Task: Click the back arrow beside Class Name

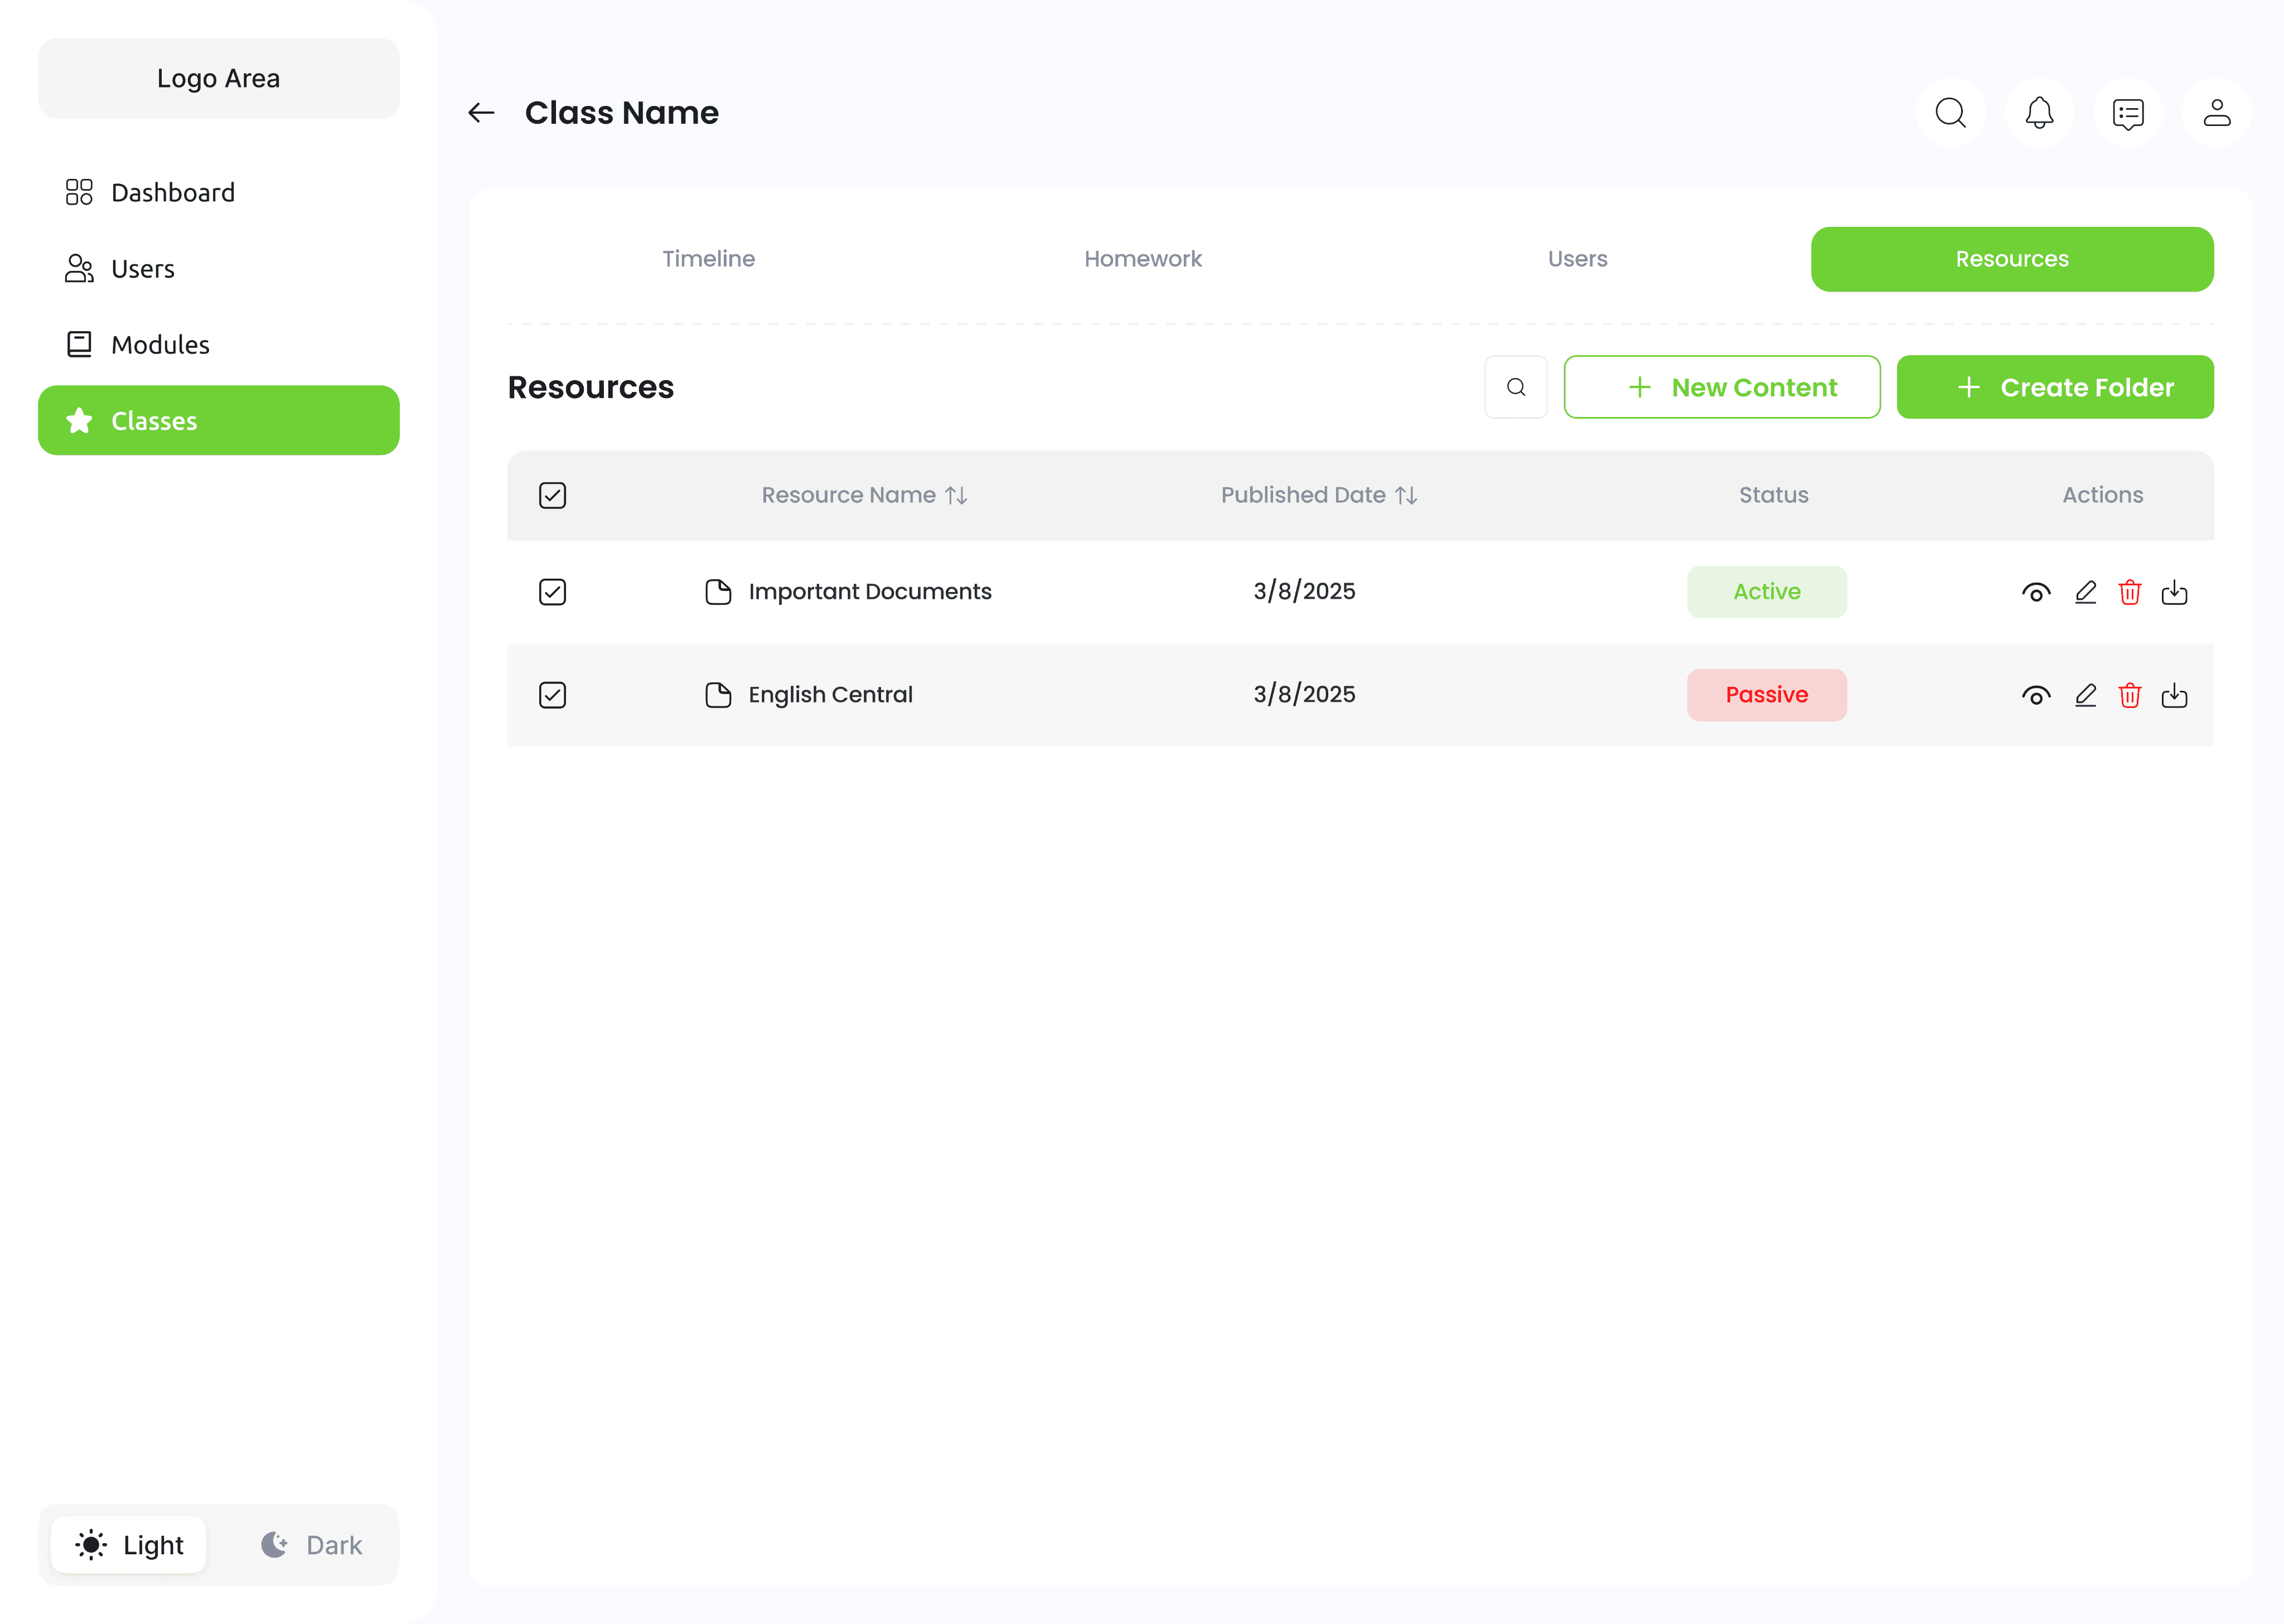Action: click(x=481, y=113)
